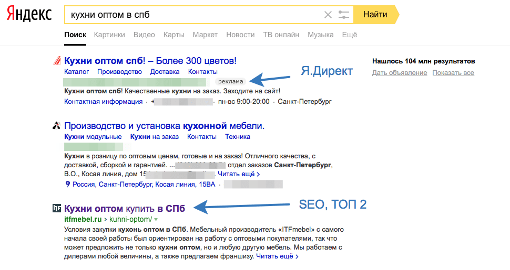Click the ITF favicon of third result
The height and width of the screenshot is (270, 510).
click(x=57, y=208)
